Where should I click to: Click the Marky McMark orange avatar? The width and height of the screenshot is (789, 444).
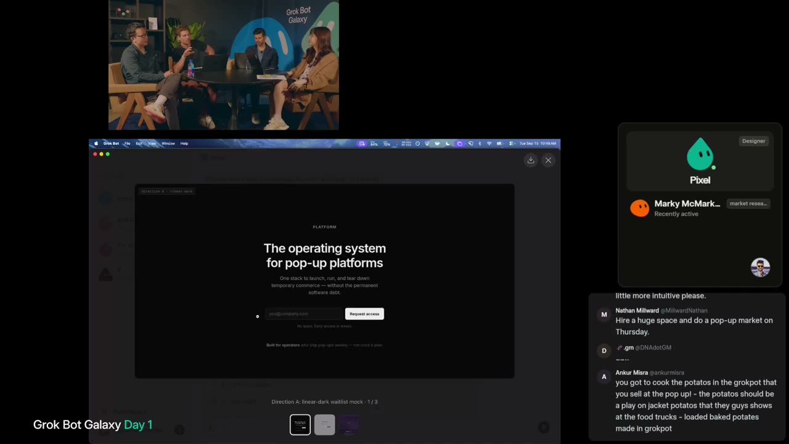pyautogui.click(x=639, y=208)
